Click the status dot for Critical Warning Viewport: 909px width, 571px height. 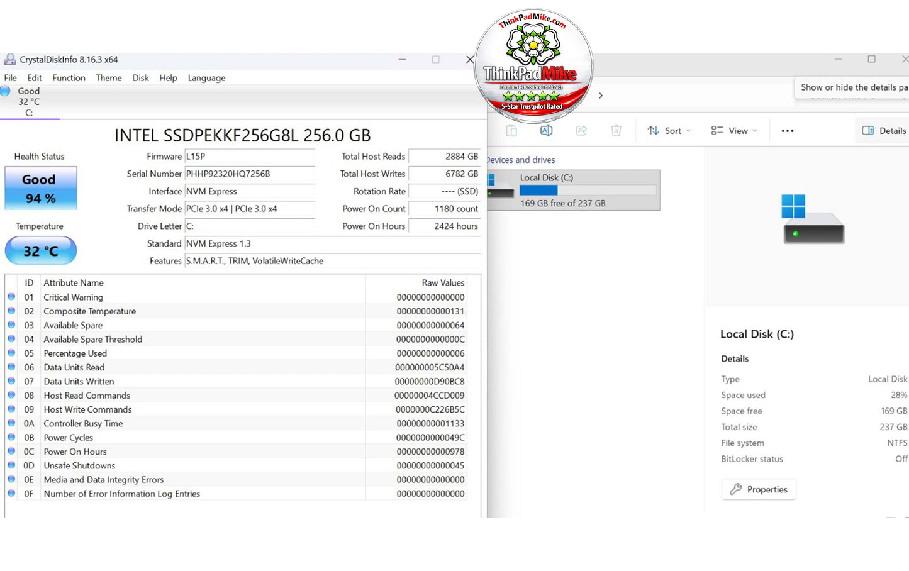[11, 297]
